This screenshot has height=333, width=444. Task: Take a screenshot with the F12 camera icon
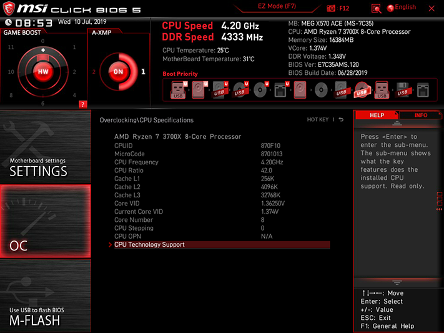331,8
